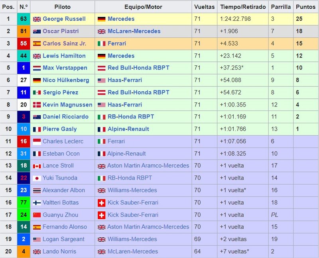Click US flag beside Logan Sargeant
Image resolution: width=319 pixels, height=258 pixels.
coord(37,240)
